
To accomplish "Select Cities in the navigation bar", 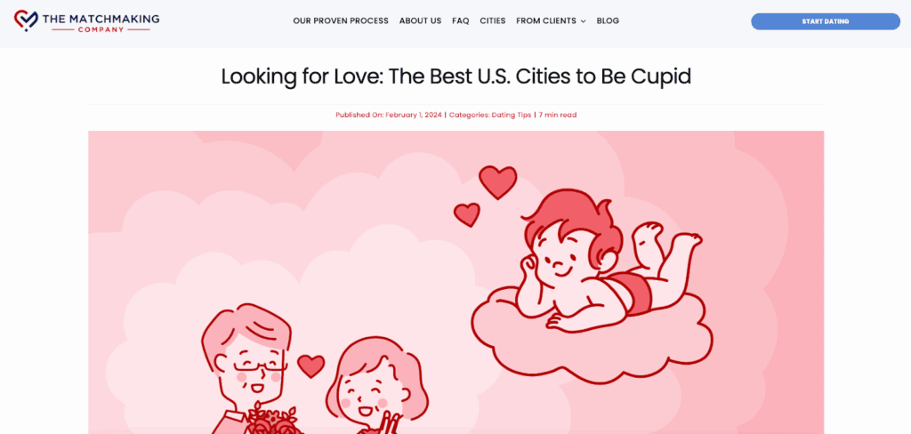I will (493, 21).
